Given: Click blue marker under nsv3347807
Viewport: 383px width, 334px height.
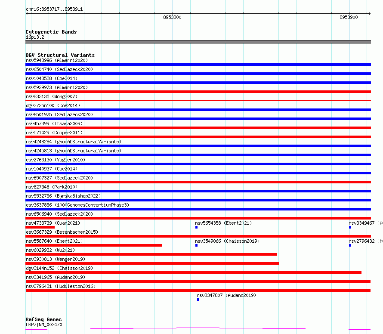Looking at the screenshot, I should (198, 300).
